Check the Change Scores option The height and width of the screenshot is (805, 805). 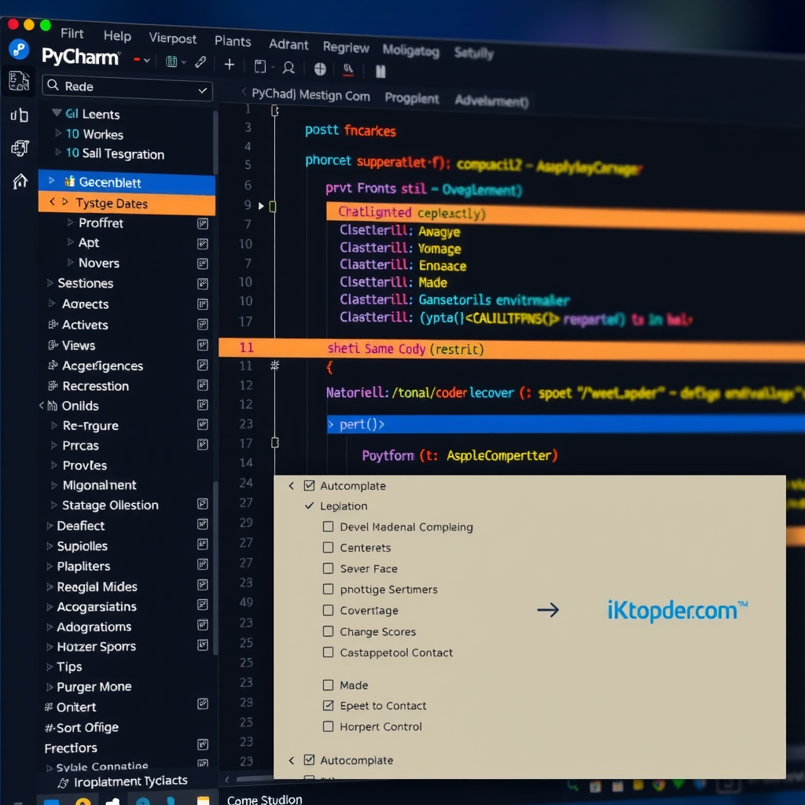[328, 631]
